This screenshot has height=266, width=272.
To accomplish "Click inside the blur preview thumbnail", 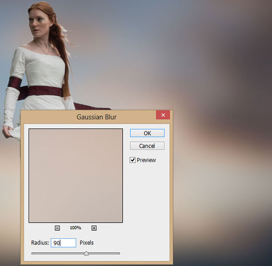I will (76, 175).
